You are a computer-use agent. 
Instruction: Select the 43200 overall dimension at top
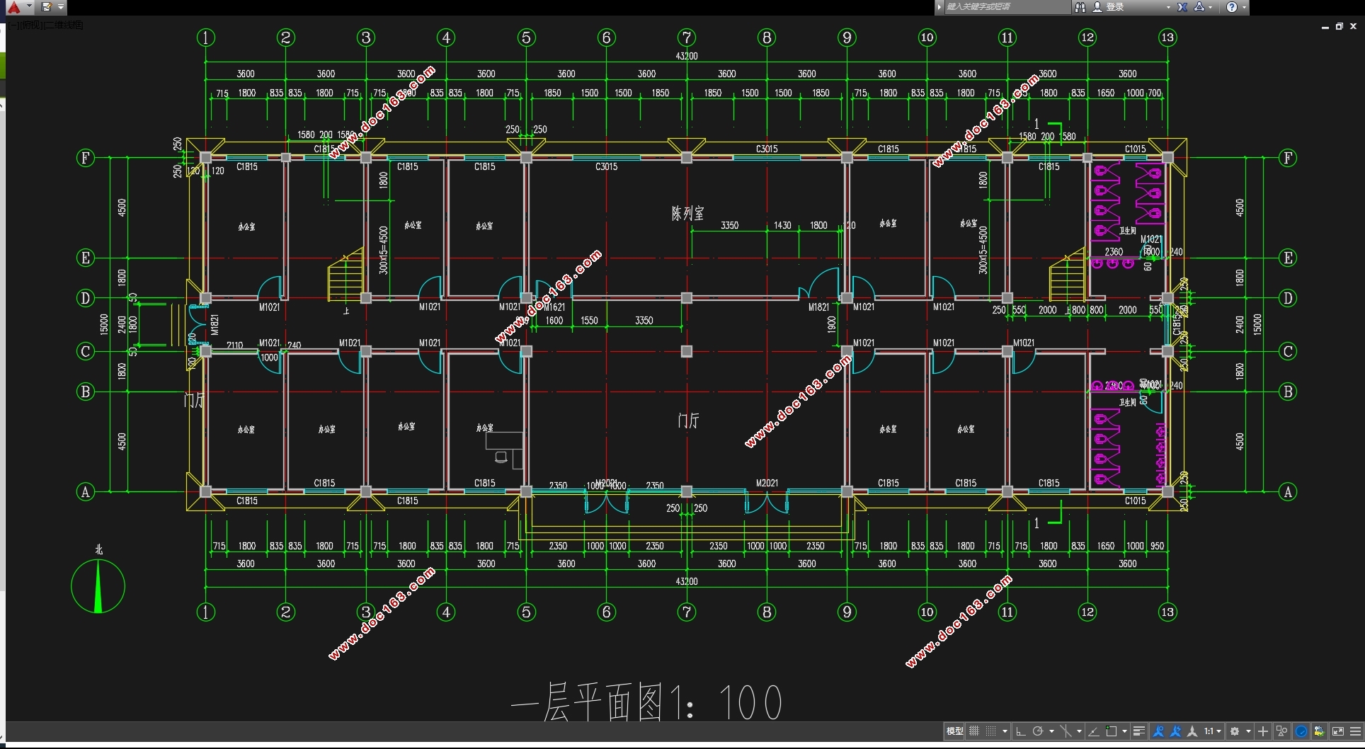(x=686, y=56)
